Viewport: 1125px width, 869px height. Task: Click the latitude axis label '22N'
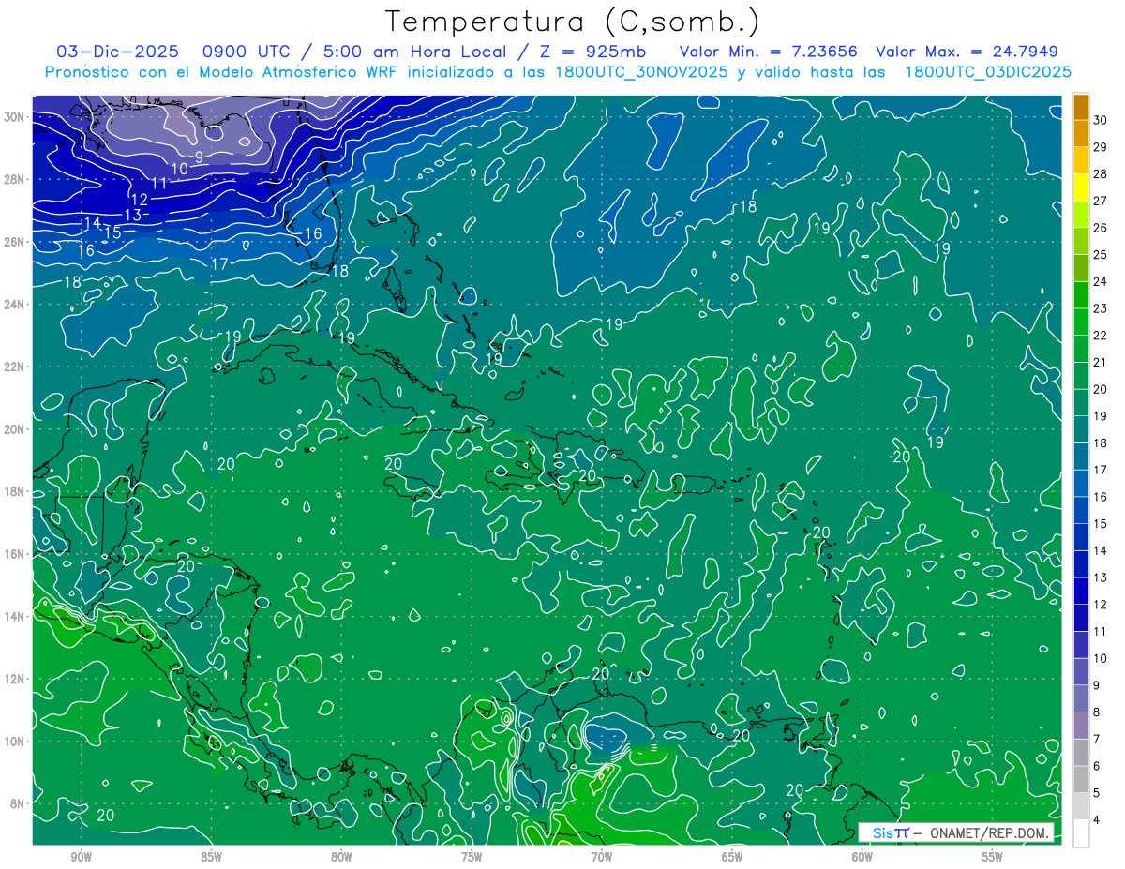[16, 367]
